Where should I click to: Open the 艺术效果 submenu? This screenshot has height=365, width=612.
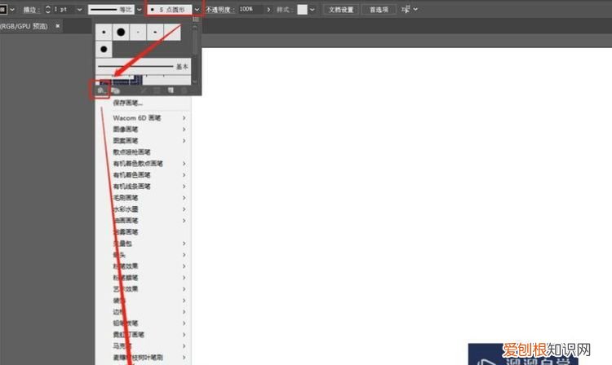[x=144, y=288]
